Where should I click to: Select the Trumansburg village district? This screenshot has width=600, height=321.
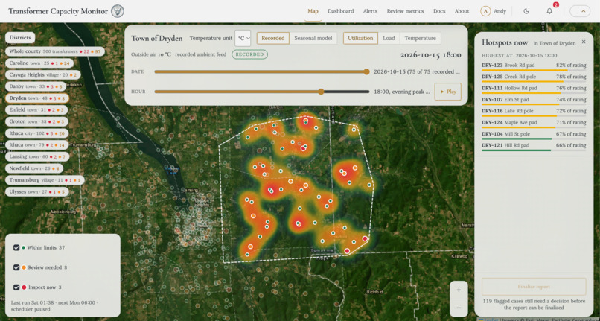(45, 180)
